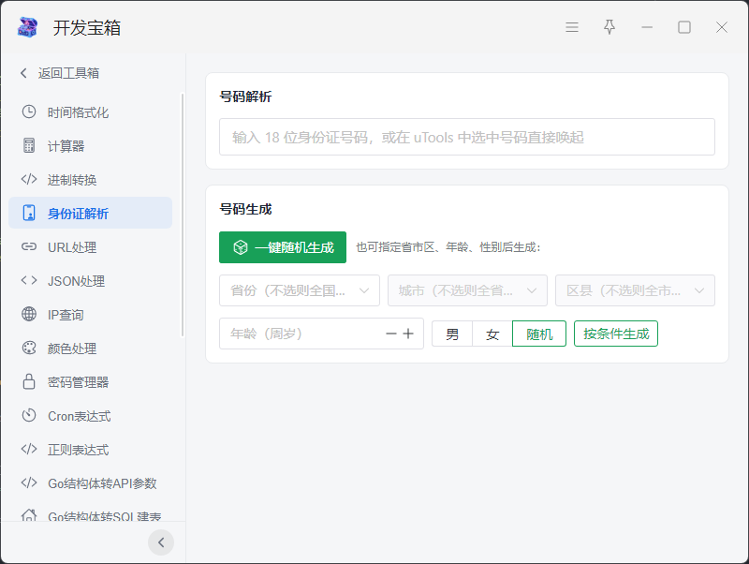Open the 密码管理器 tool
Screen dimensions: 749x564
point(90,382)
